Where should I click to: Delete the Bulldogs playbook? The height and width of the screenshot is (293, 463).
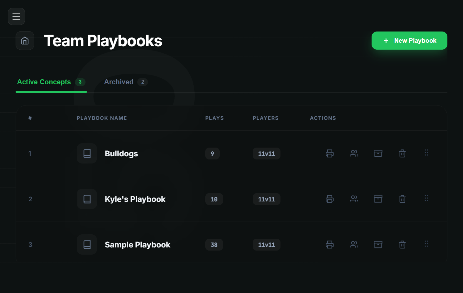pyautogui.click(x=402, y=153)
